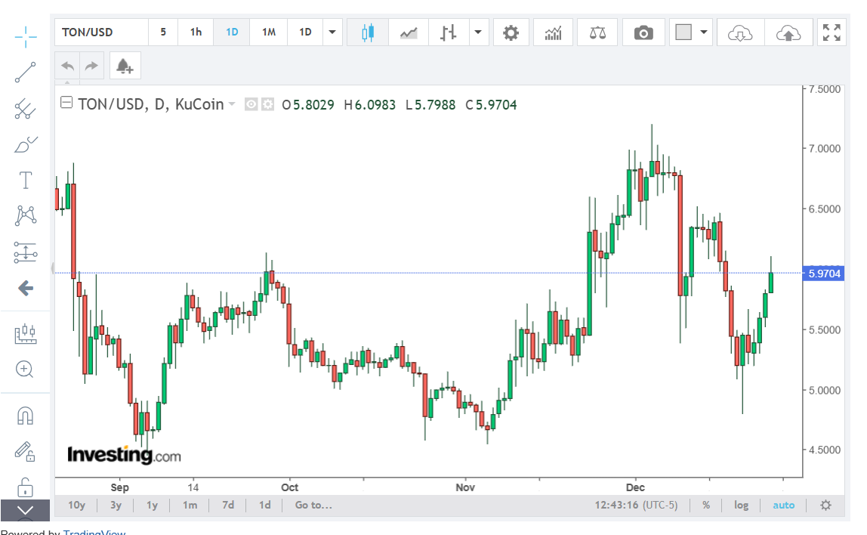Take a chart snapshot with camera
This screenshot has width=867, height=535.
643,32
